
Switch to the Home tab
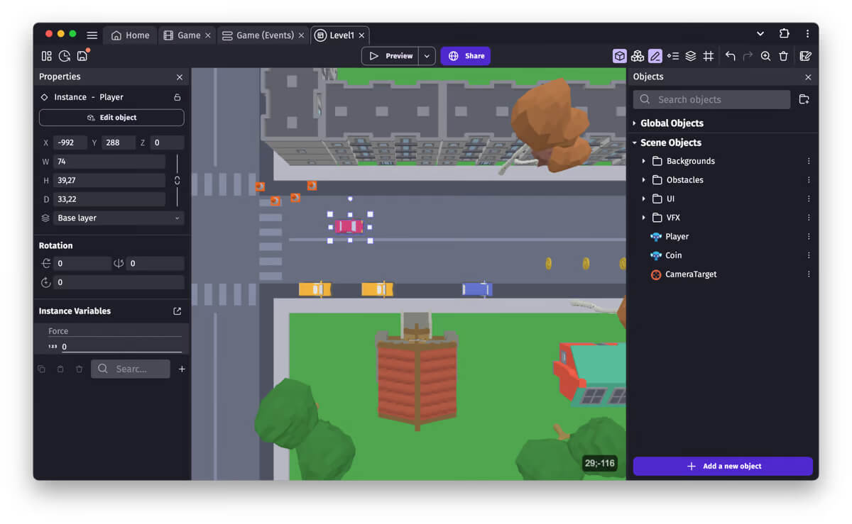[131, 35]
